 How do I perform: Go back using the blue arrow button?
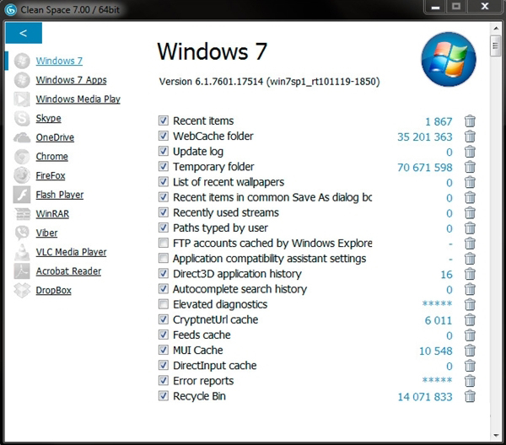pos(24,33)
